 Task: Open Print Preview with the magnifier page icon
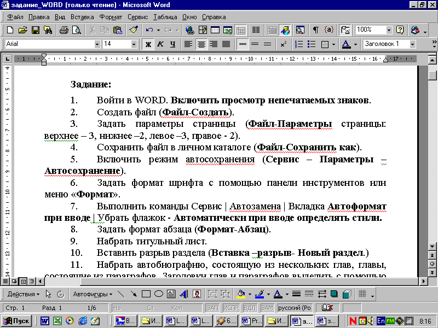pyautogui.click(x=76, y=30)
